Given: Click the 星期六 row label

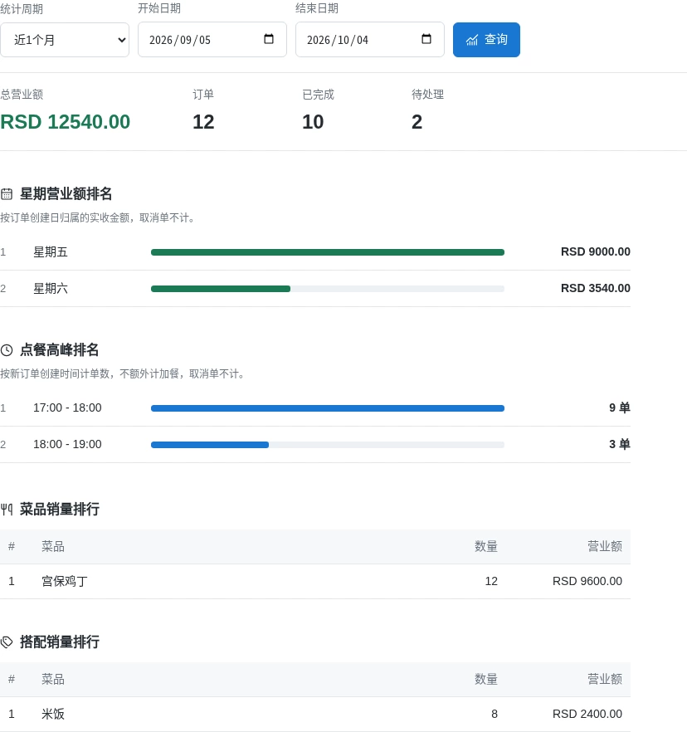Looking at the screenshot, I should tap(51, 289).
